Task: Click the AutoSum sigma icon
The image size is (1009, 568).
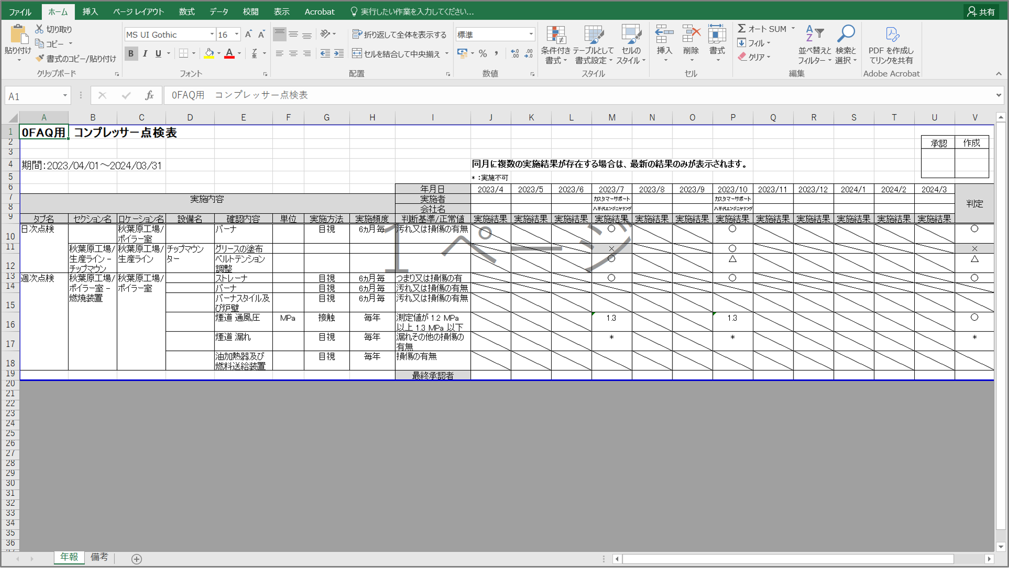Action: pyautogui.click(x=742, y=29)
